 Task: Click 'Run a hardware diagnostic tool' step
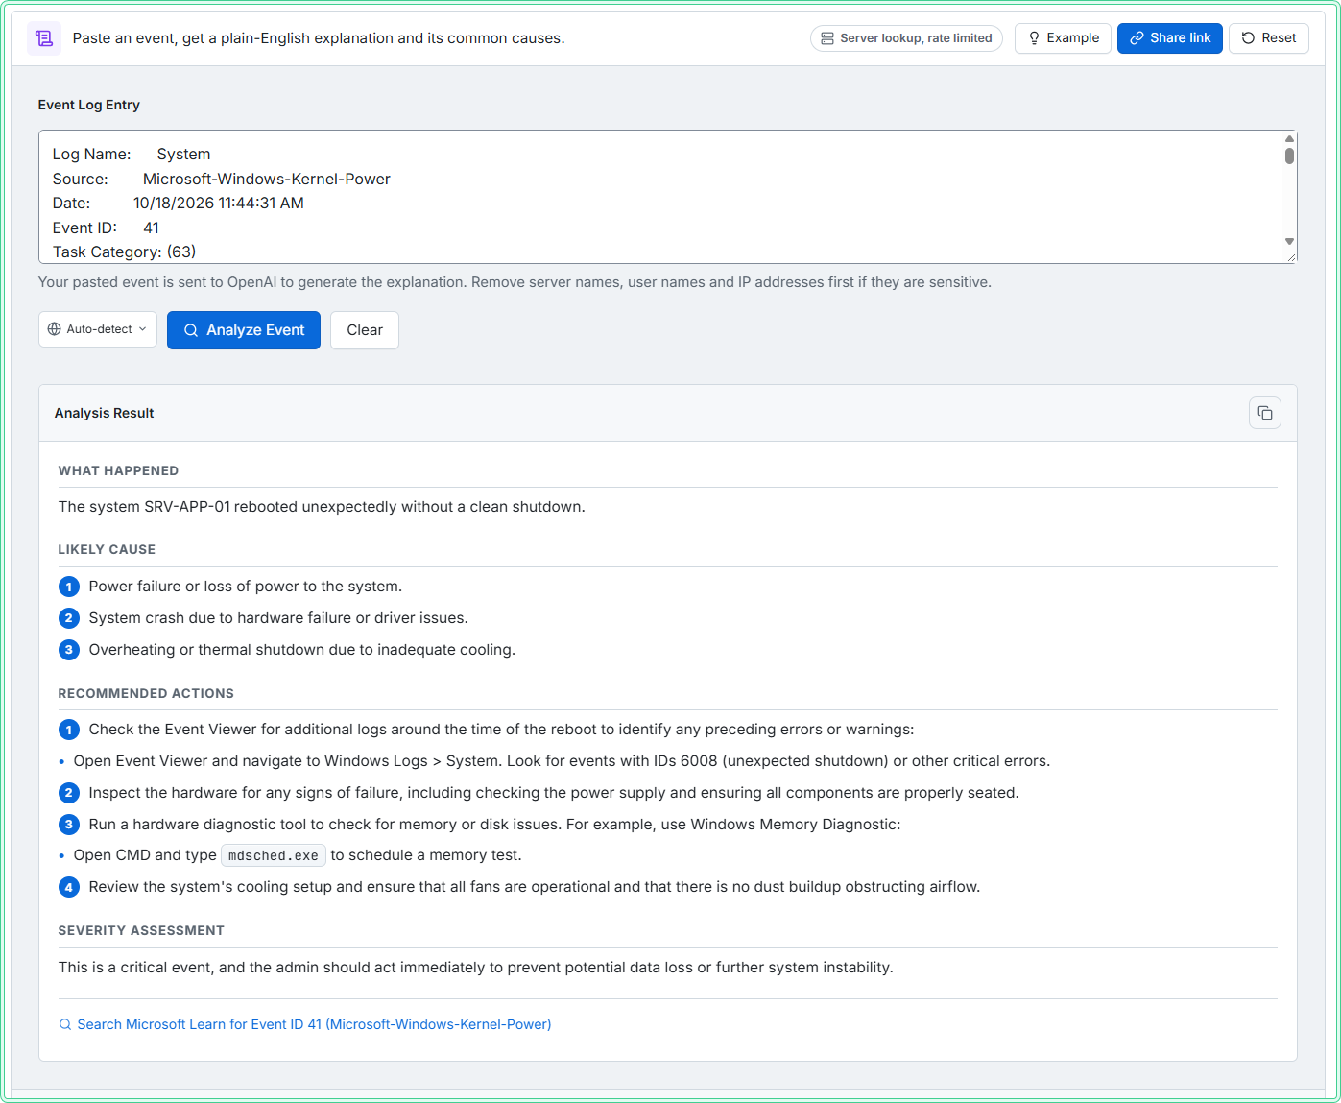coord(494,825)
